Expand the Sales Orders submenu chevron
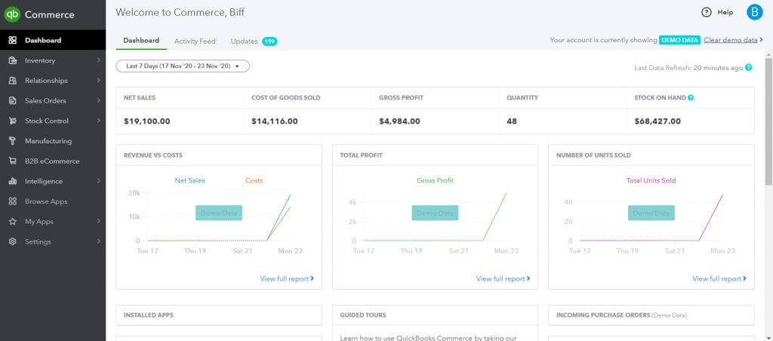773x341 pixels. coord(99,100)
